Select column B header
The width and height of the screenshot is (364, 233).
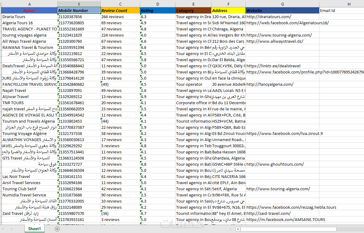tap(79, 4)
